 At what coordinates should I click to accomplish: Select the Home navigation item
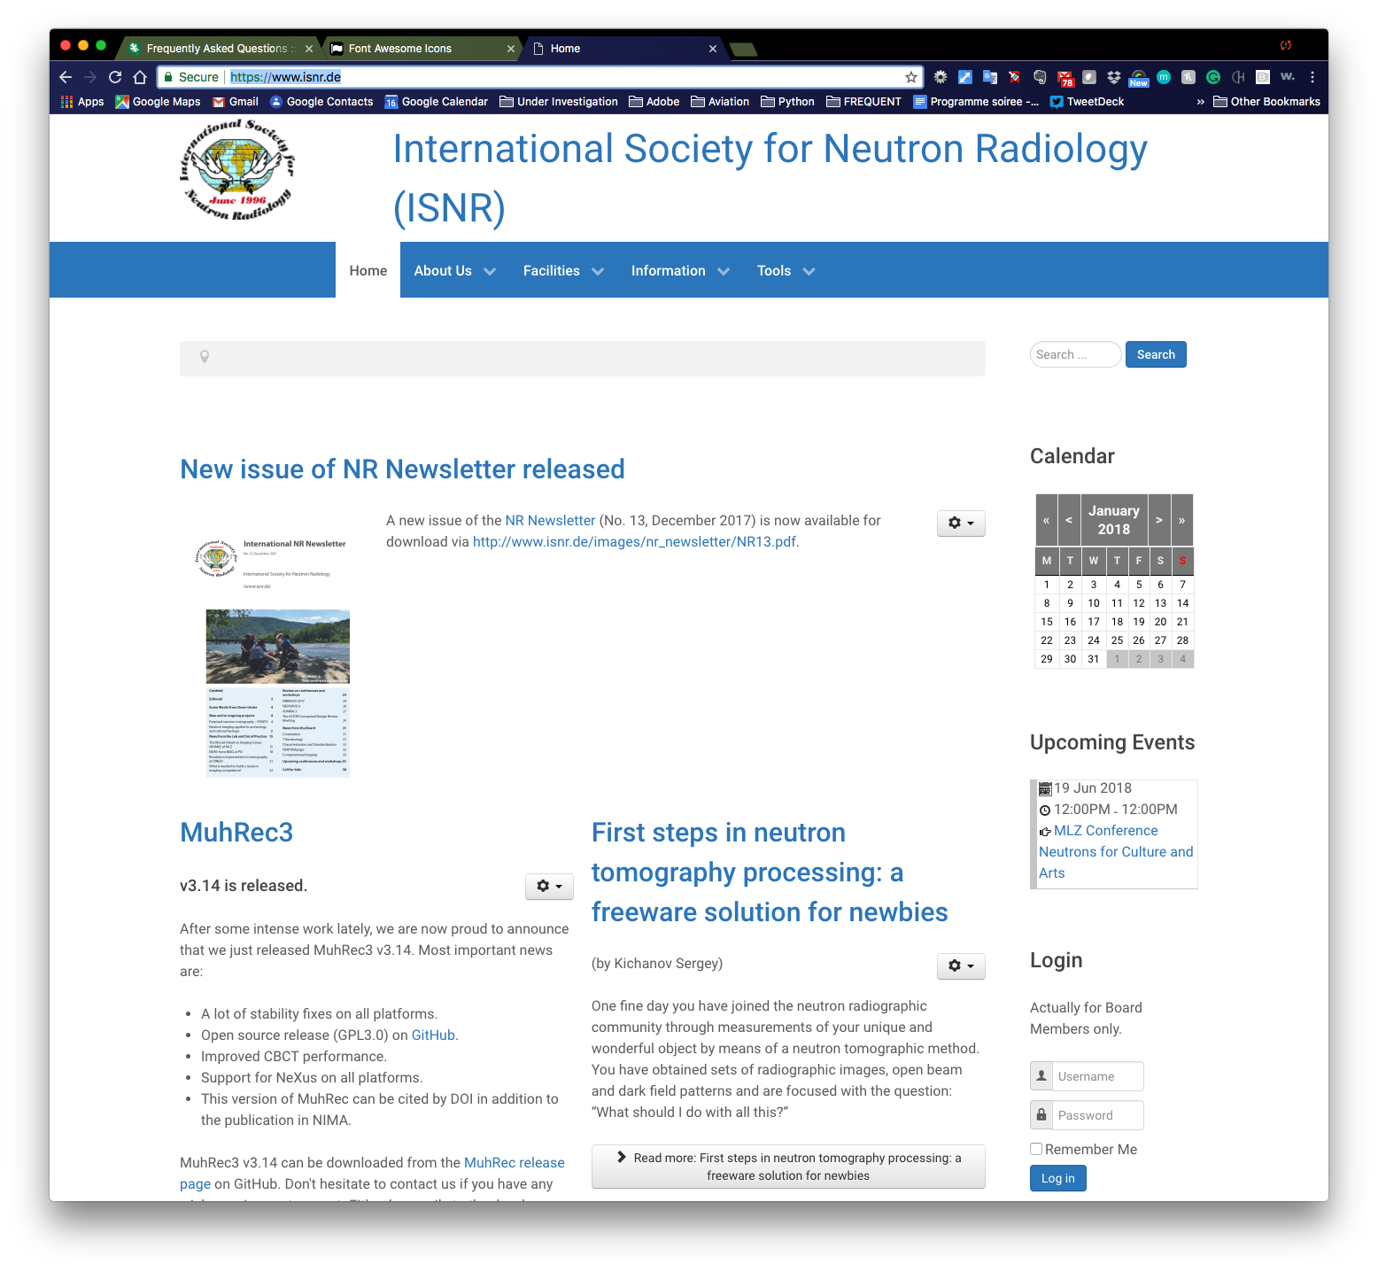point(368,271)
